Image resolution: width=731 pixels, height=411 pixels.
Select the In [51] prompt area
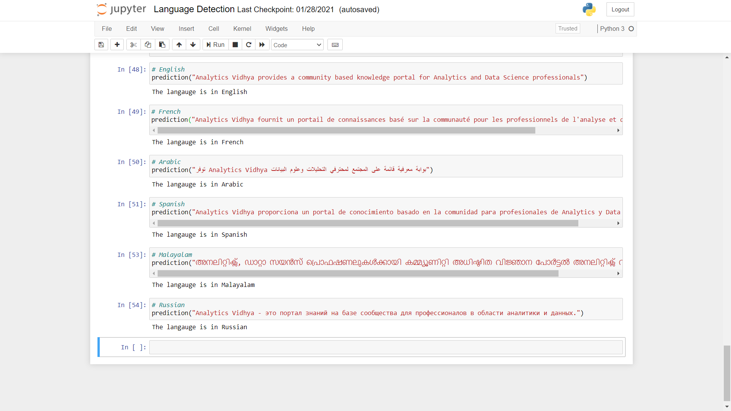tap(132, 204)
